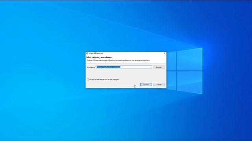
Task: Launch Eclipse with the selected workspace
Action: tap(146, 85)
